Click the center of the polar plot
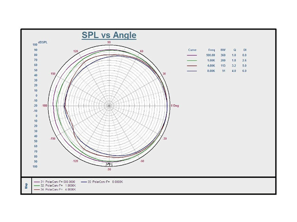Screen dimensions: 297x222 pos(109,106)
